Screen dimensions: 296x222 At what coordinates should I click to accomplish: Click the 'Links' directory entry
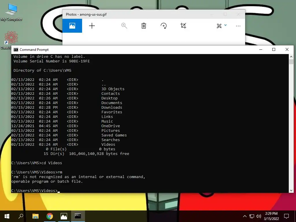[107, 116]
